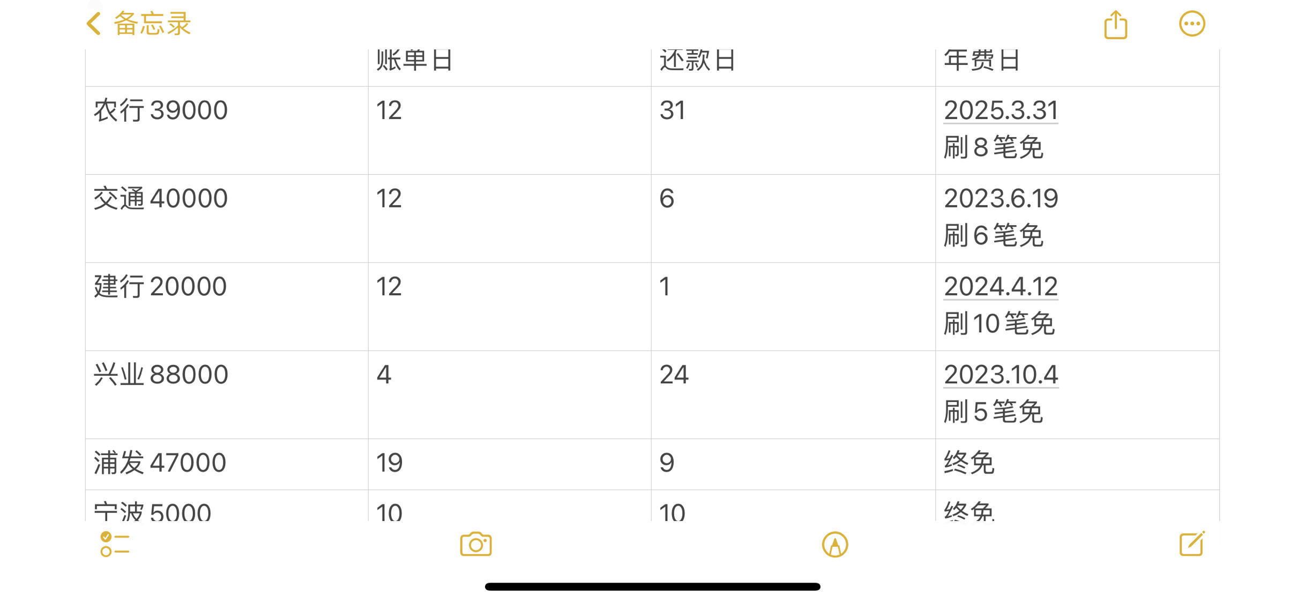Create a new note with compose icon
The height and width of the screenshot is (603, 1305).
coord(1192,544)
